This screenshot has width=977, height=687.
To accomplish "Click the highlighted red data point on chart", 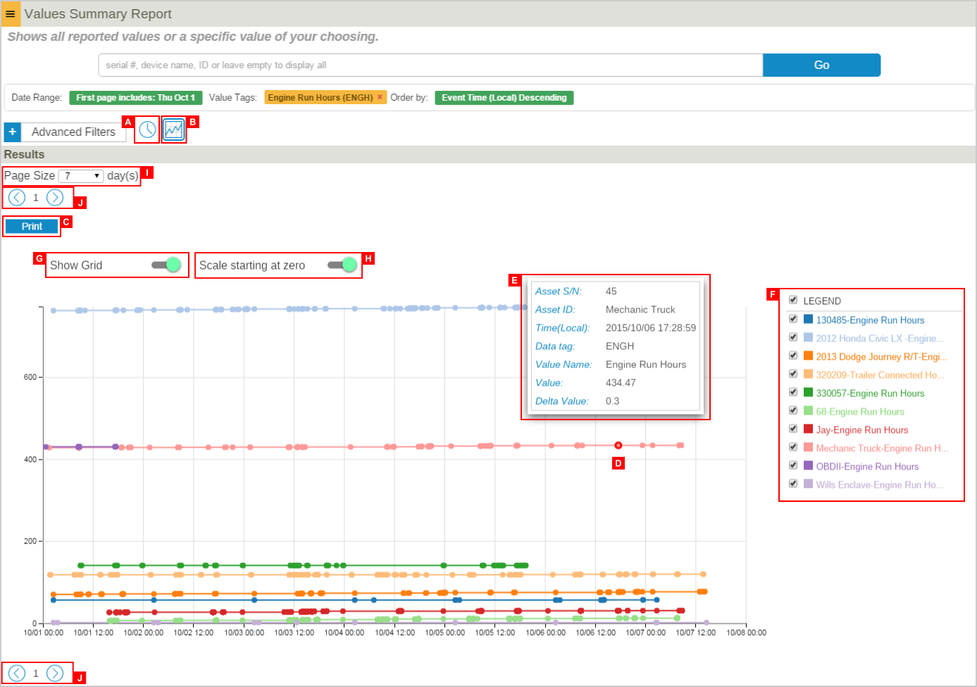I will 618,445.
